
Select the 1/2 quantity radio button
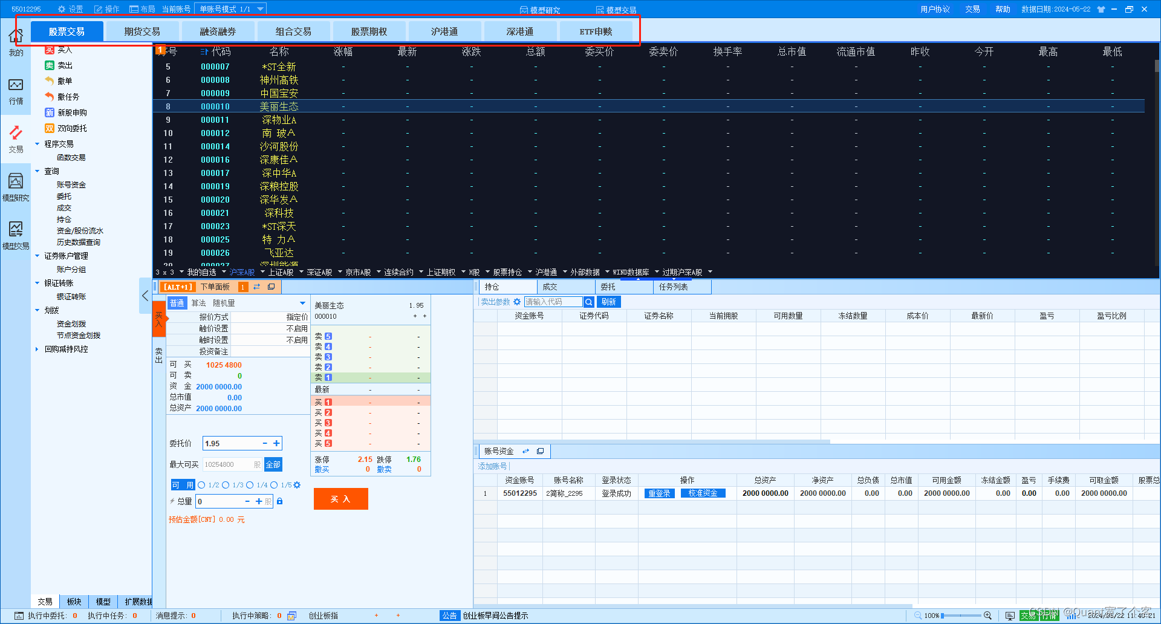click(201, 485)
